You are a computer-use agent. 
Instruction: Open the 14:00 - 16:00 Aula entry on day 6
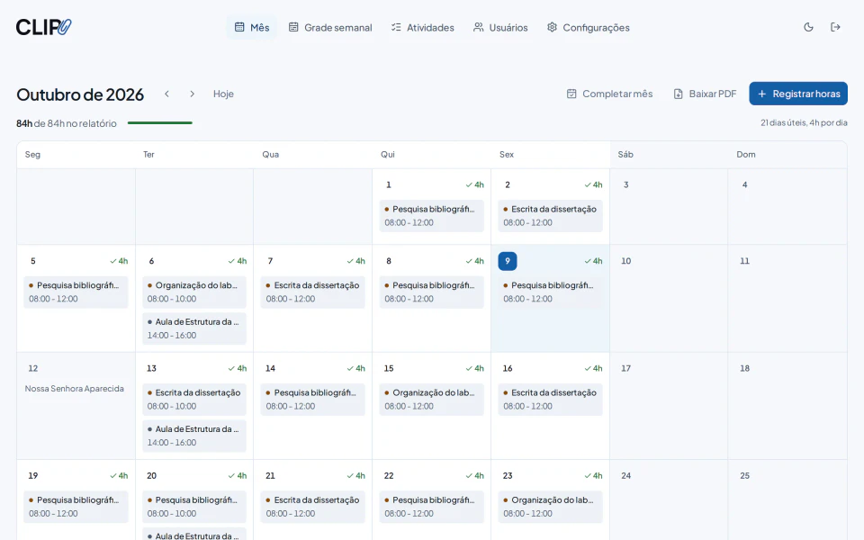click(x=194, y=328)
